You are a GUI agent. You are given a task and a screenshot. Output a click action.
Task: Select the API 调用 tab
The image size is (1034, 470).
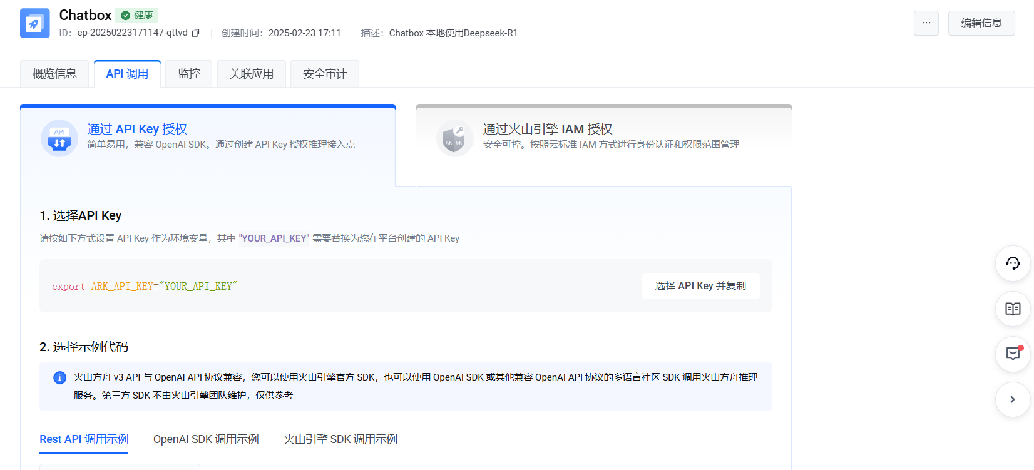pyautogui.click(x=127, y=74)
